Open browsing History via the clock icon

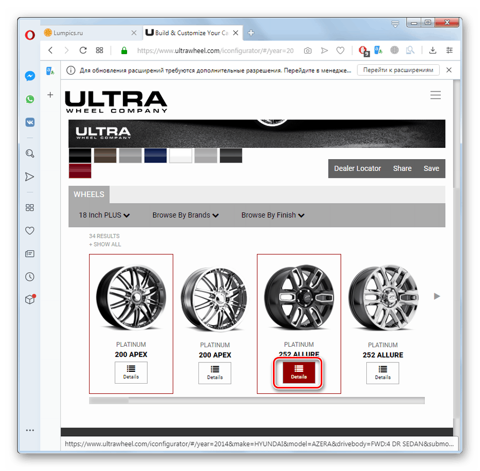(x=29, y=276)
